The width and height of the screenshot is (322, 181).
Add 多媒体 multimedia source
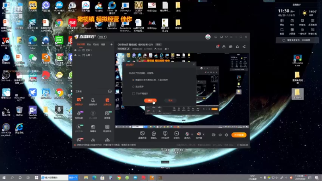(x=176, y=135)
